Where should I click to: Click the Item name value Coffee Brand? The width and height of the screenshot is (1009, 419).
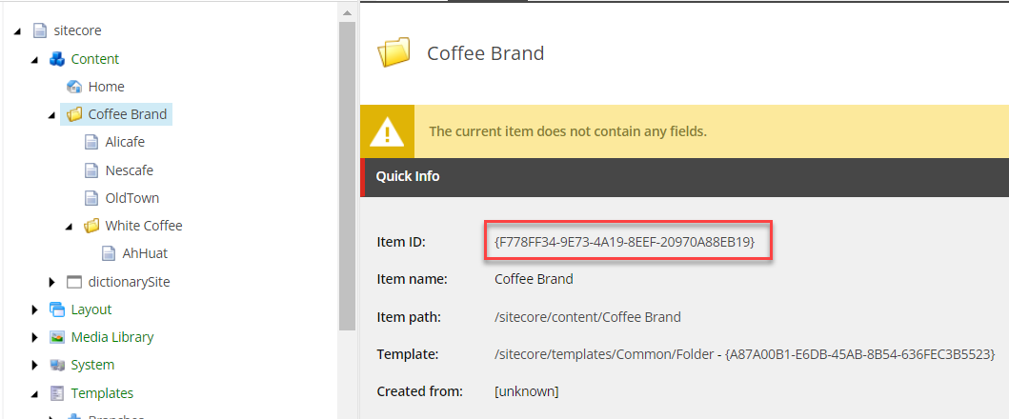tap(534, 279)
